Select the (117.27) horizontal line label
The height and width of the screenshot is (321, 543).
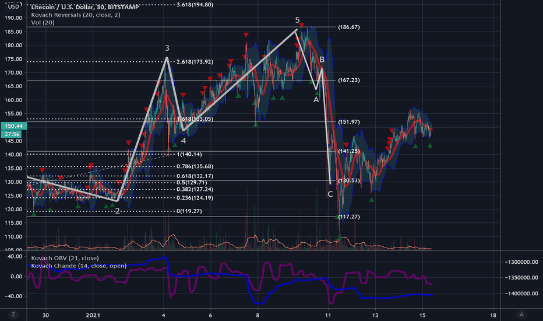[x=349, y=217]
